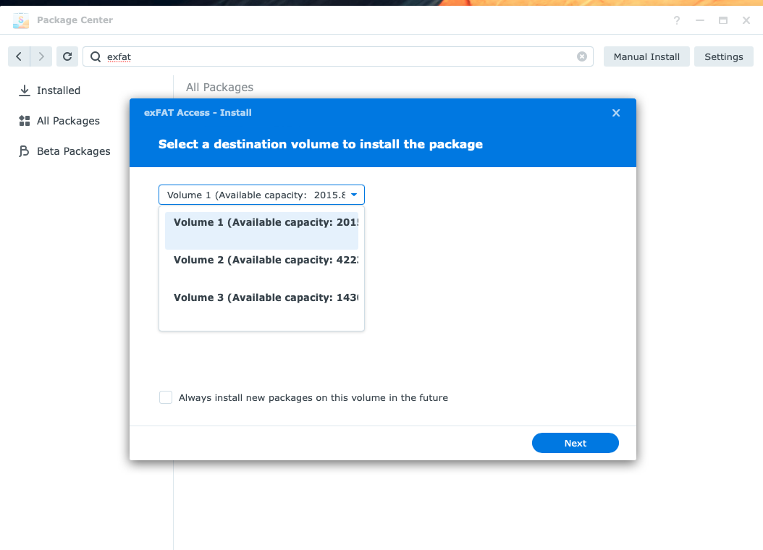Click the All Packages heading text
Image resolution: width=763 pixels, height=550 pixels.
[219, 87]
